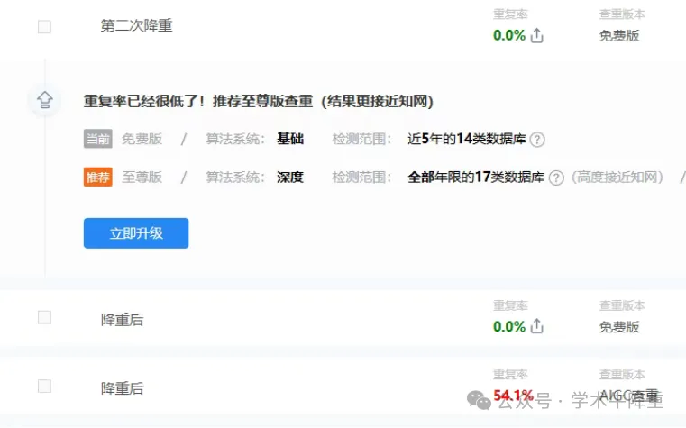Click the export icon beside 第二次降重's 0.0%
The height and width of the screenshot is (428, 686).
click(x=537, y=36)
